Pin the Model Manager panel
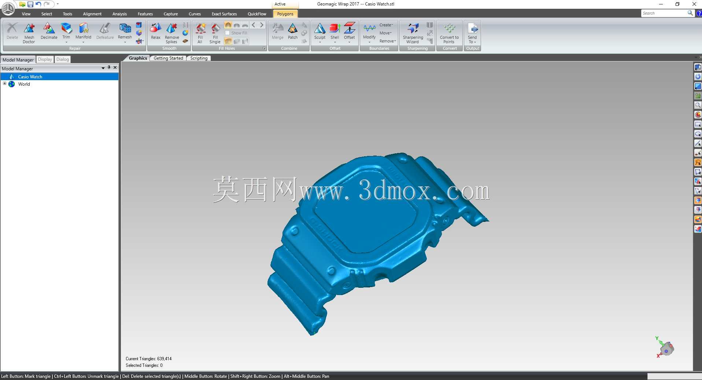702x380 pixels. [109, 68]
